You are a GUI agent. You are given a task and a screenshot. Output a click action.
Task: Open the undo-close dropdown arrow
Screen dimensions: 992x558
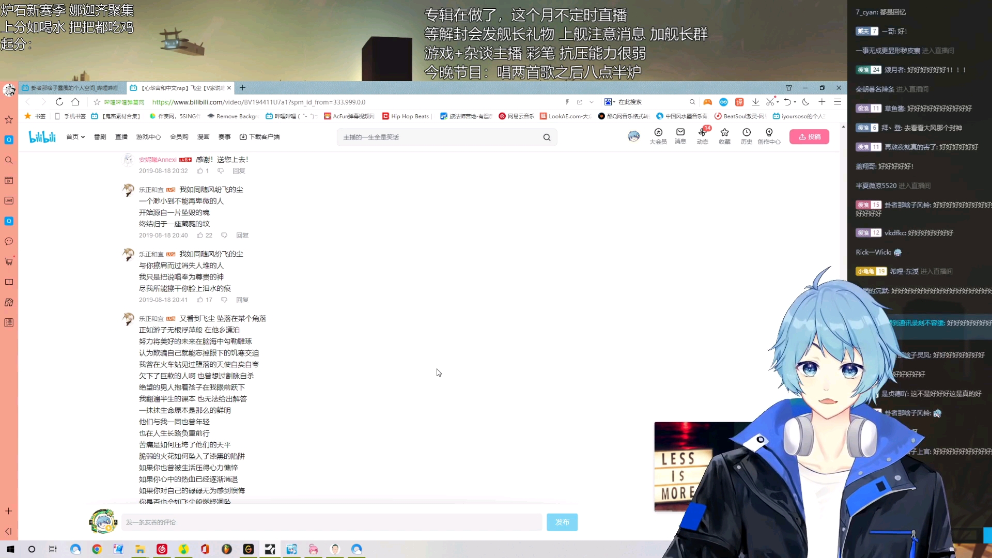pos(795,102)
